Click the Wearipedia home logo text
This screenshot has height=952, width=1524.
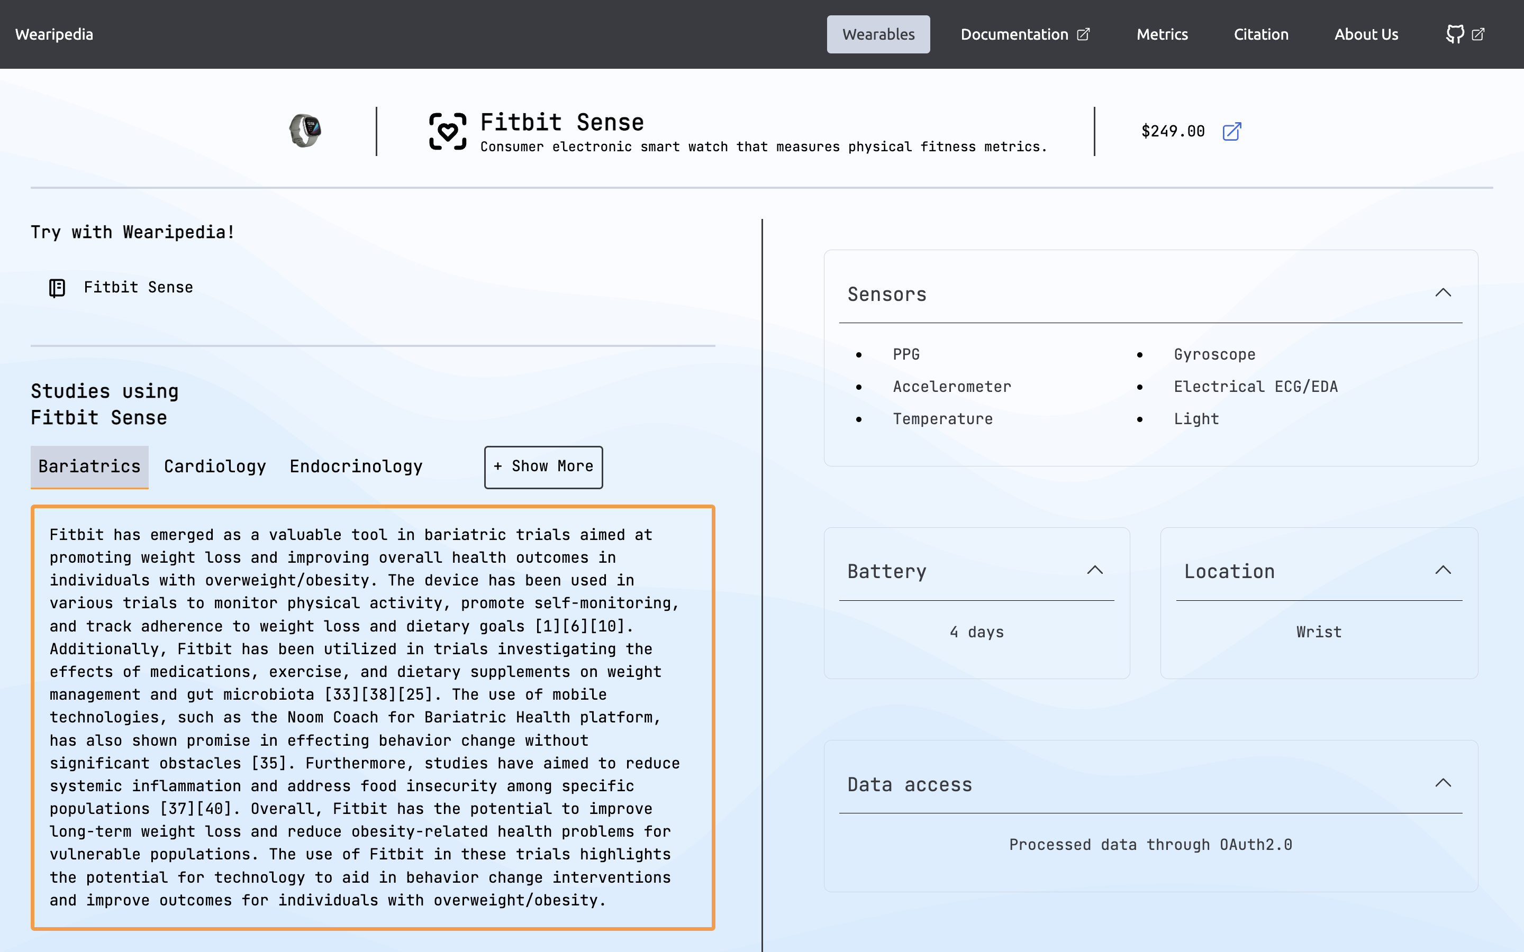54,34
